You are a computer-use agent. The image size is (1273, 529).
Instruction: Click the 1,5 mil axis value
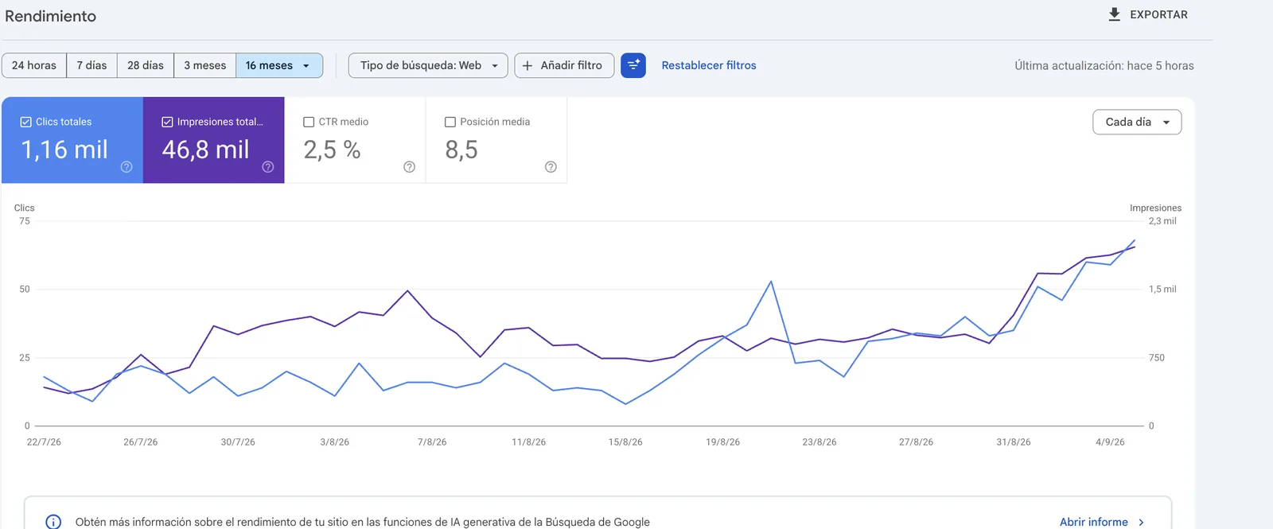1162,290
